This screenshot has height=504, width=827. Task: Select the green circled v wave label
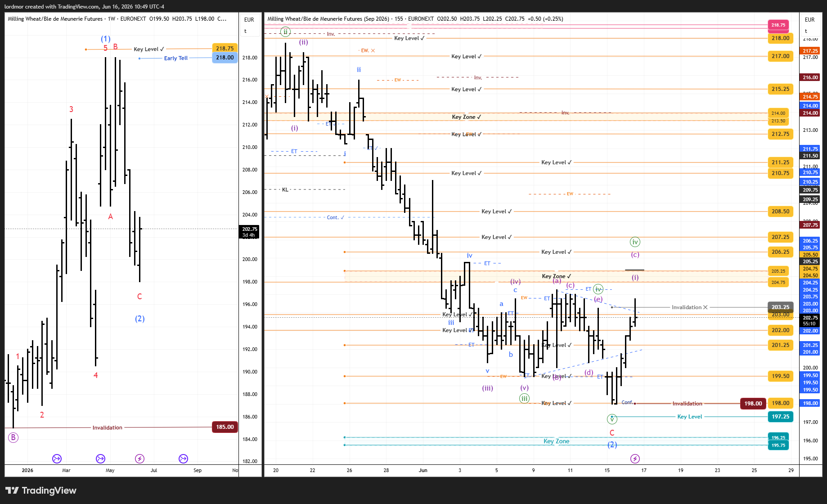612,419
